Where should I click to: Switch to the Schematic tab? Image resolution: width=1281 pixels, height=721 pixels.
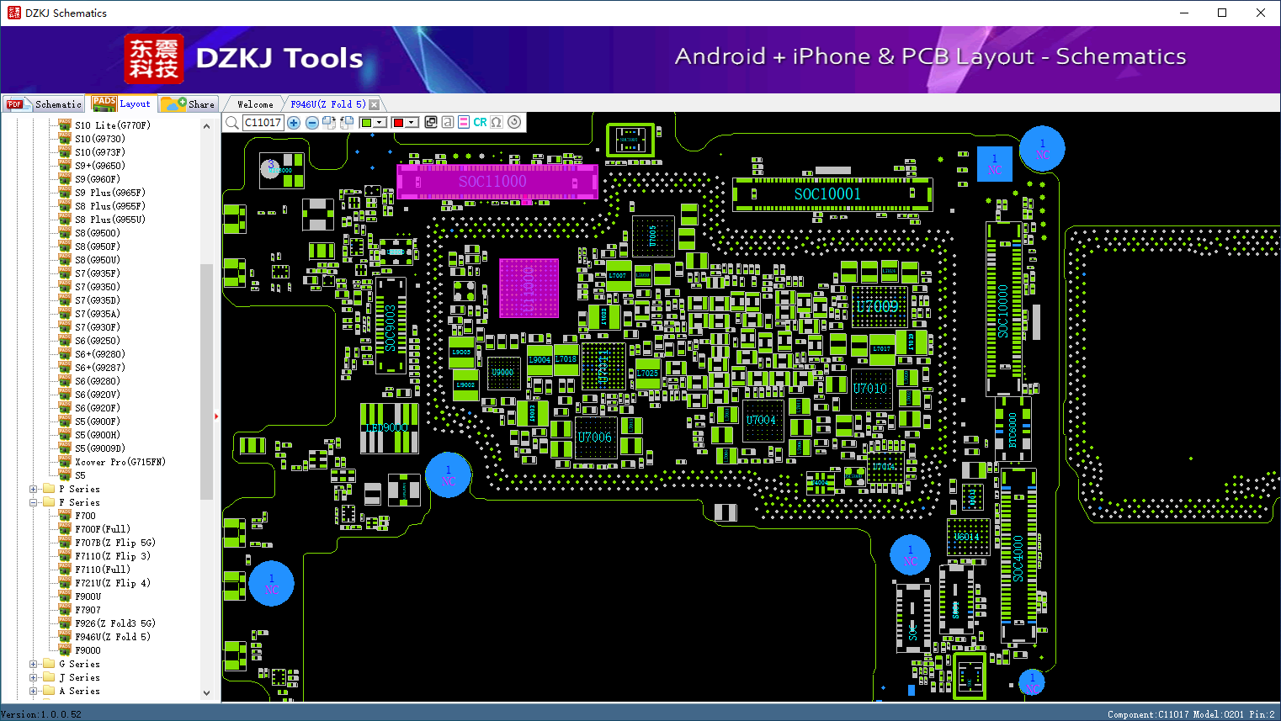click(x=44, y=104)
